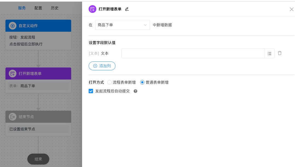
Task: Select the 表单：商品下单 node body
Action: pyautogui.click(x=38, y=86)
